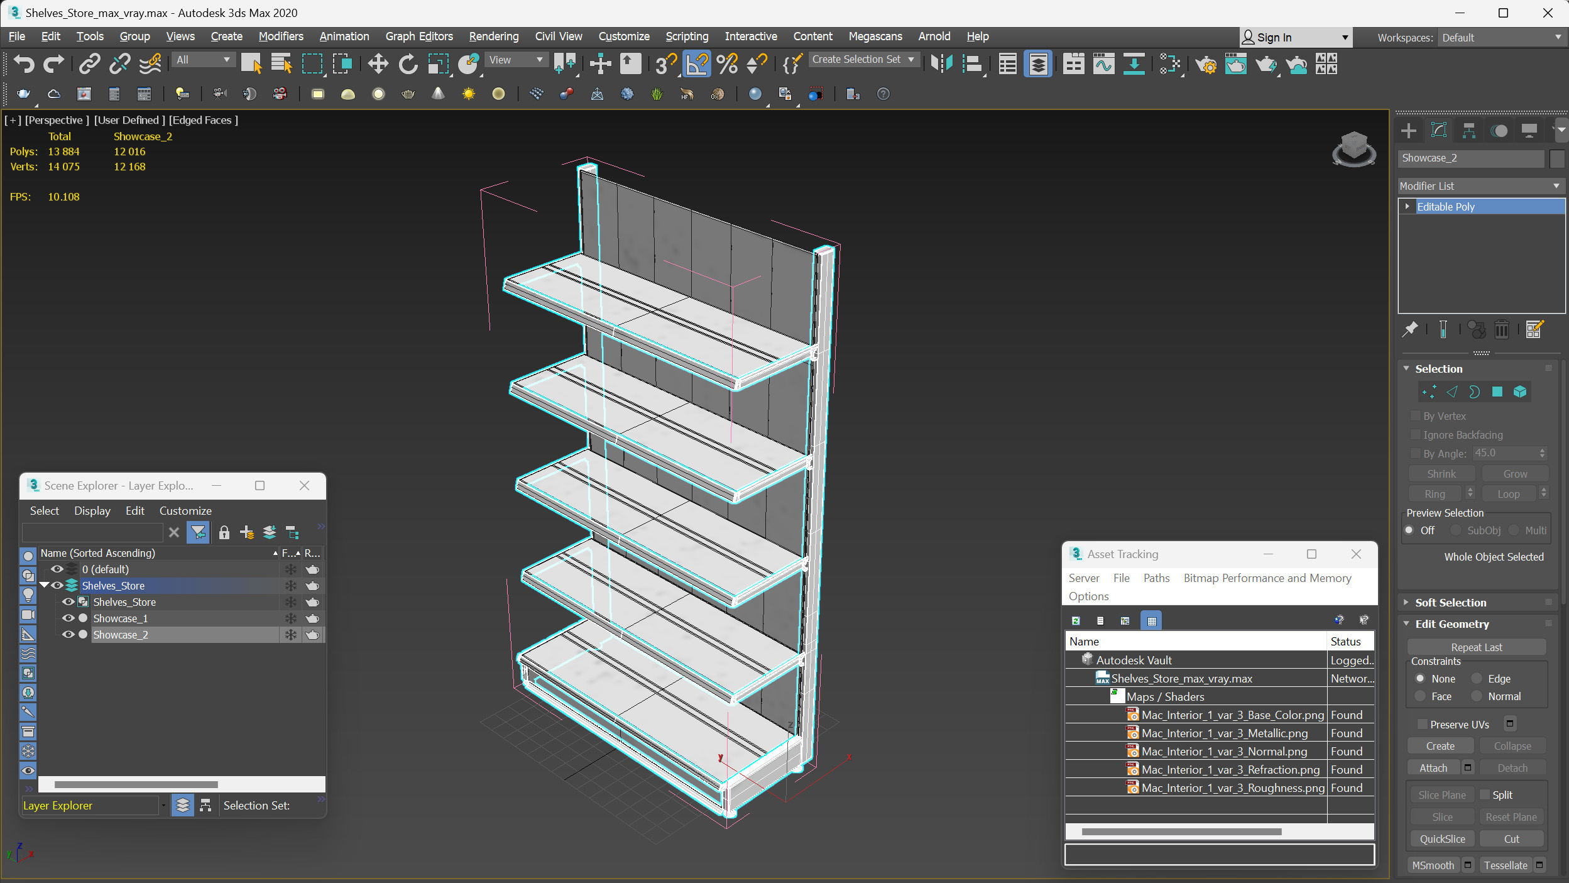
Task: Activate the Select and Scale tool
Action: pyautogui.click(x=438, y=63)
